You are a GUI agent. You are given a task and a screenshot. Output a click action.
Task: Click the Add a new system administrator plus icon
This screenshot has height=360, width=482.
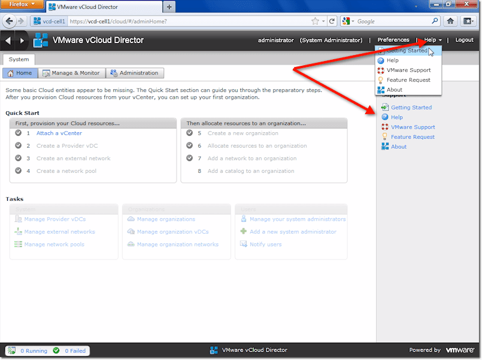pyautogui.click(x=244, y=231)
